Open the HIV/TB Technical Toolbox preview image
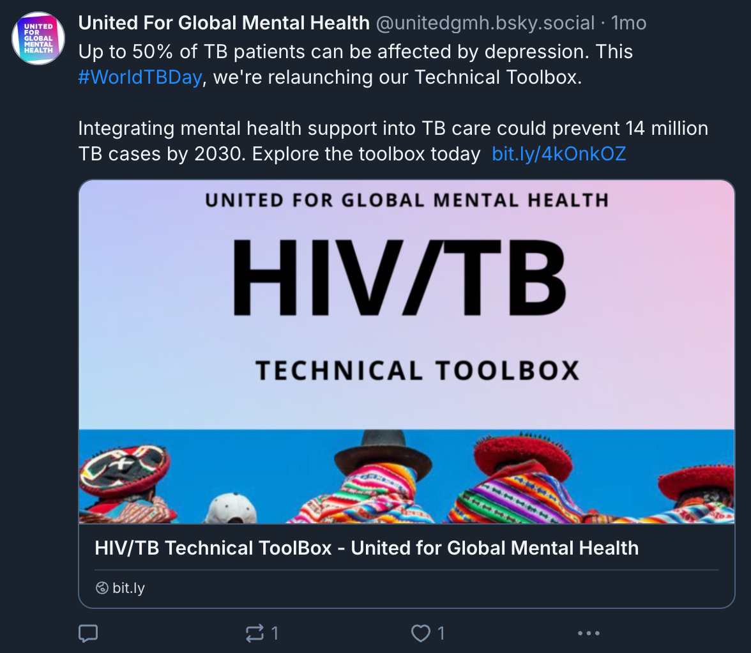Viewport: 751px width, 653px height. [x=407, y=351]
